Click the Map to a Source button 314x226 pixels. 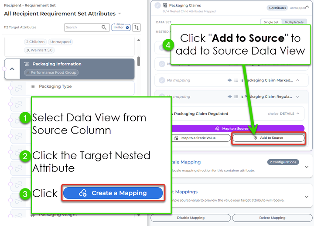(x=238, y=128)
